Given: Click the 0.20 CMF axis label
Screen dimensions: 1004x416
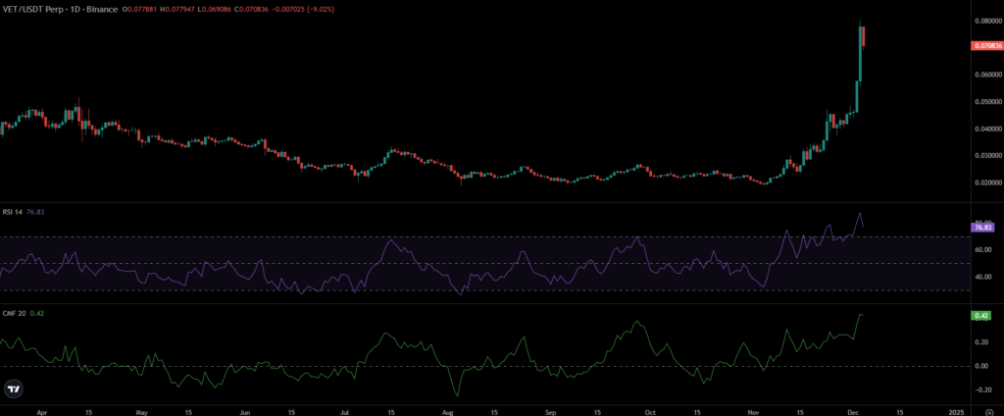Looking at the screenshot, I should coord(980,341).
